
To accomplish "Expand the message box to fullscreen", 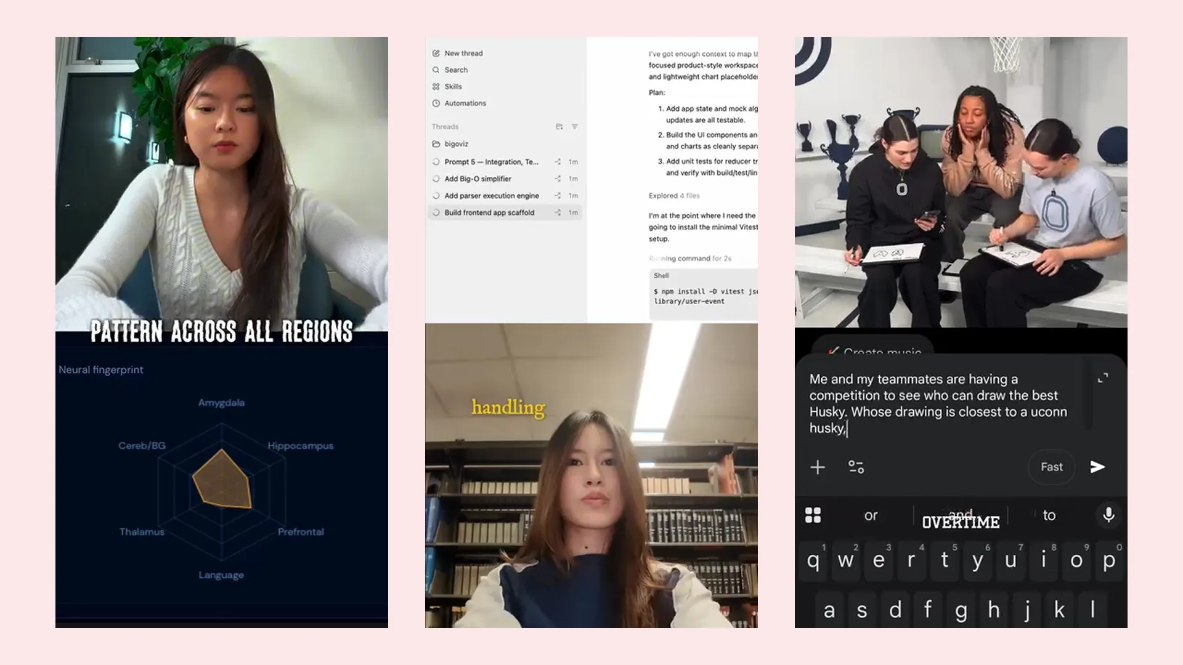I will 1103,378.
